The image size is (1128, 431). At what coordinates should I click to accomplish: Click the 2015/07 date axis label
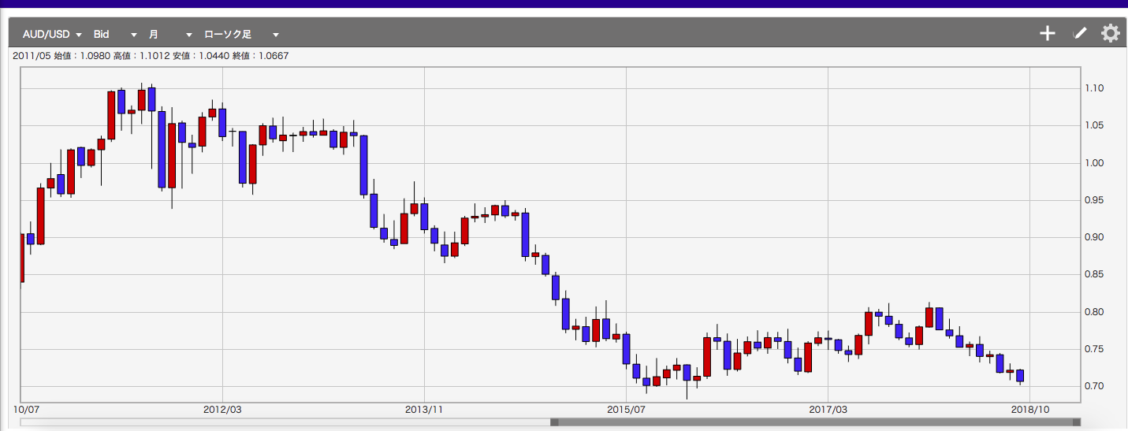pyautogui.click(x=626, y=410)
